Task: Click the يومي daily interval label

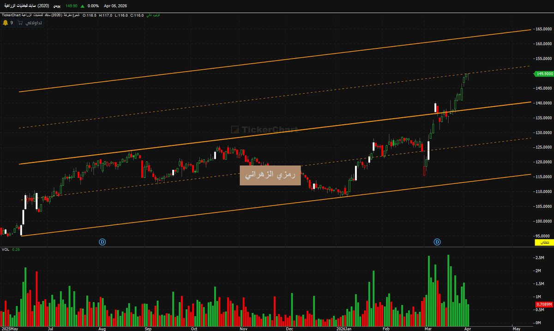Action: pyautogui.click(x=57, y=6)
